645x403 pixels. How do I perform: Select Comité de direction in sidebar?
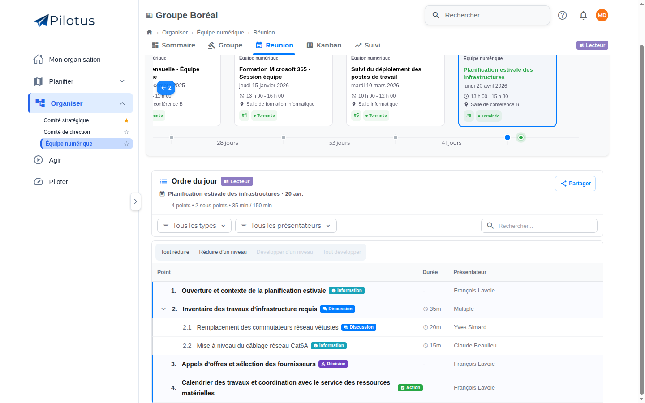(67, 132)
